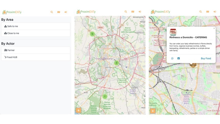The height and width of the screenshot is (124, 220).
Task: Open map cluster marker labeled 5
Action: coord(92,34)
